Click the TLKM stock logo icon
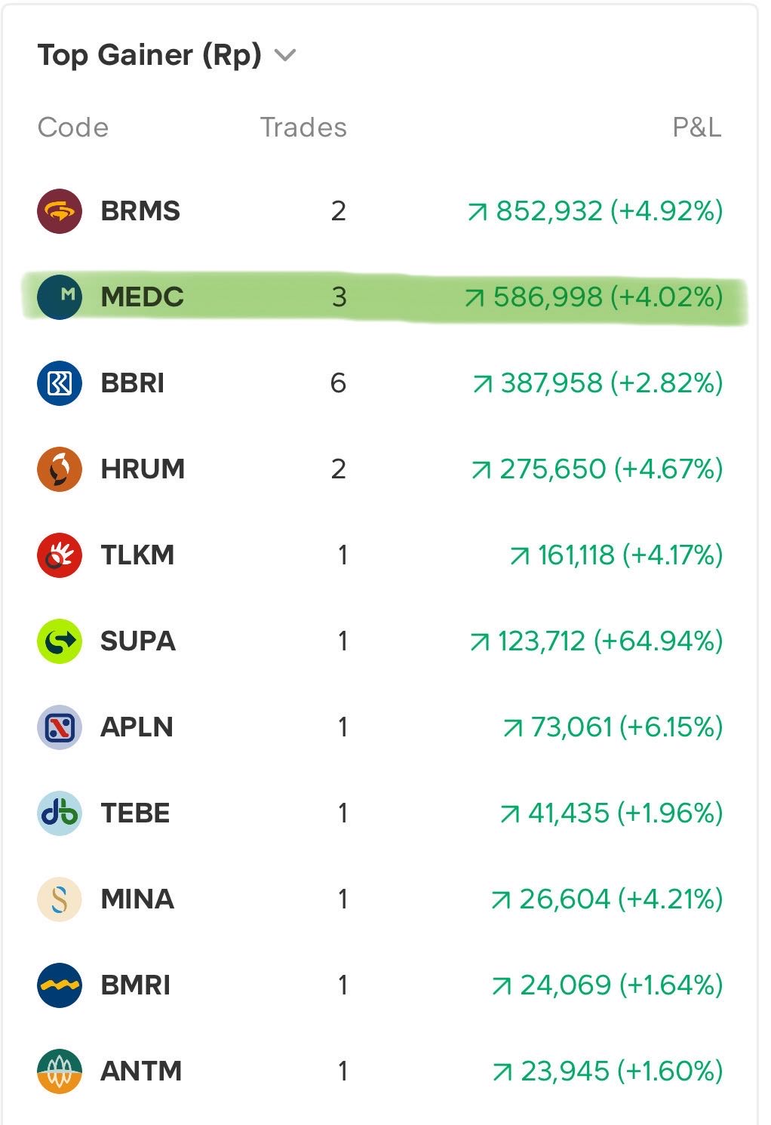Image resolution: width=771 pixels, height=1125 pixels. 60,555
